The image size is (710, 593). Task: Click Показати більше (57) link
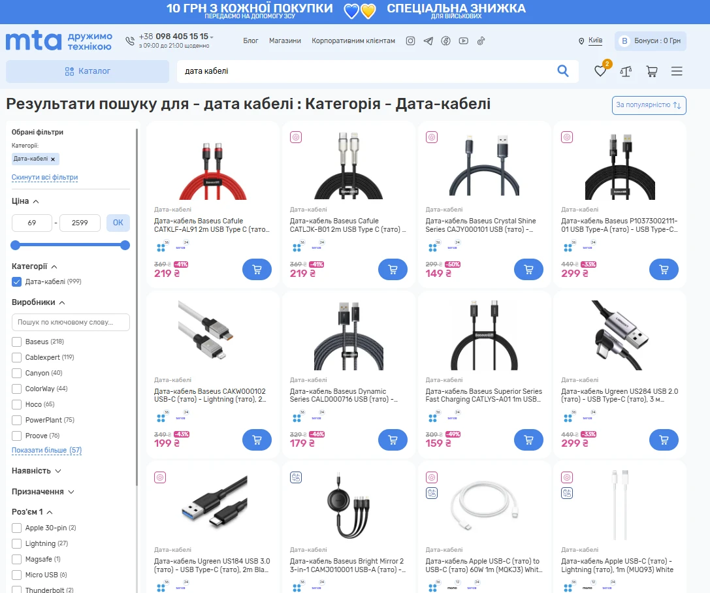[46, 451]
